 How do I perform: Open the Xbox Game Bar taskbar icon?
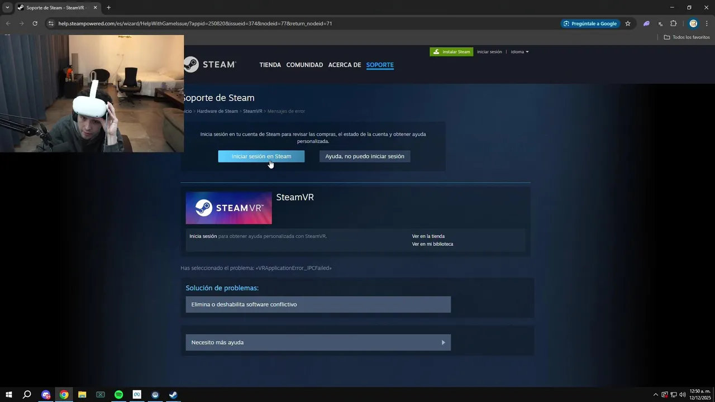[x=101, y=395]
